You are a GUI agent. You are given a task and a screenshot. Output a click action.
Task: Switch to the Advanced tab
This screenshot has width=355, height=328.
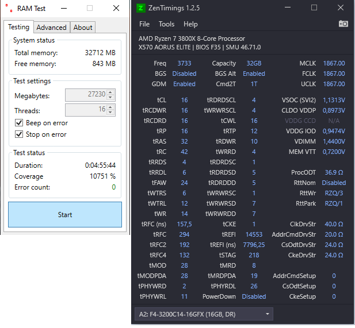[52, 28]
